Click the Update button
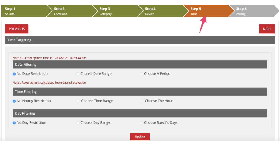Screen dimensions: 280x141 [140, 136]
